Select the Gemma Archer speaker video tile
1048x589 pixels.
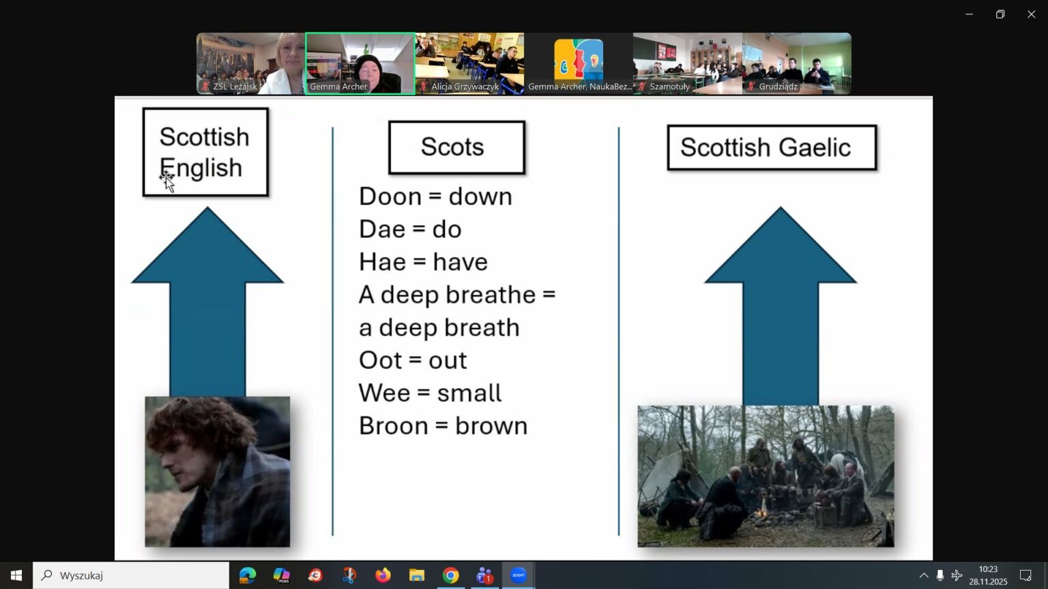[360, 63]
